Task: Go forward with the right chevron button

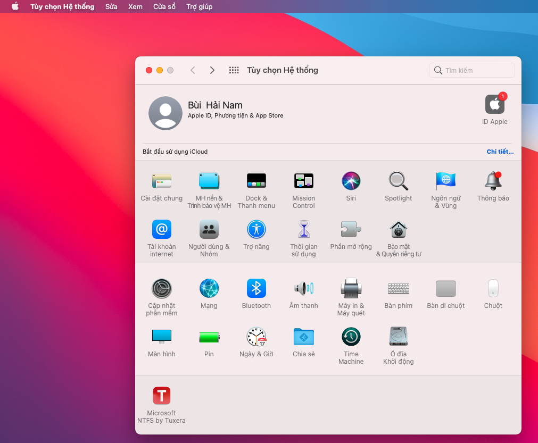Action: pos(212,70)
